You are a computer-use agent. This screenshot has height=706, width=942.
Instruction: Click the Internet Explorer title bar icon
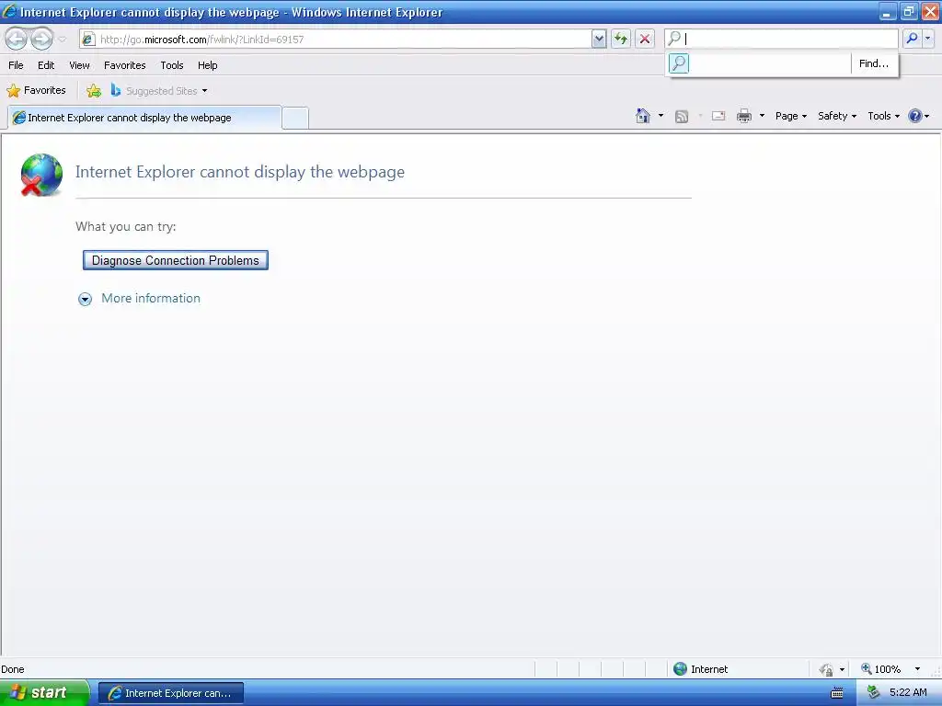click(x=9, y=11)
